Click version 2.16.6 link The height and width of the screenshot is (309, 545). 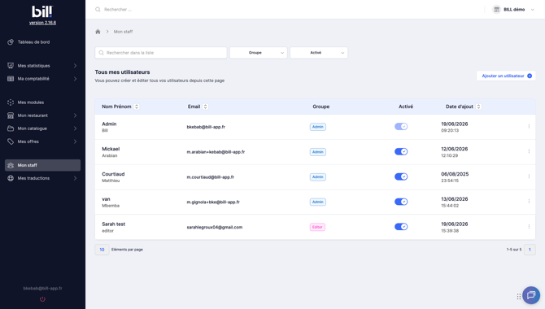pyautogui.click(x=42, y=23)
